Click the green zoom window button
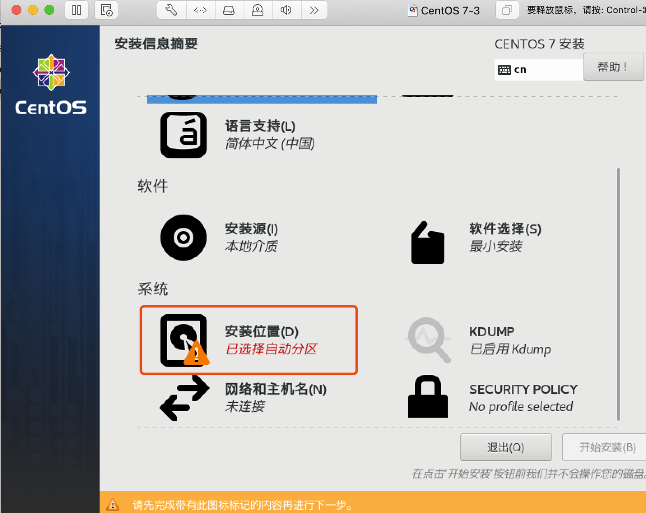The image size is (646, 513). [49, 10]
